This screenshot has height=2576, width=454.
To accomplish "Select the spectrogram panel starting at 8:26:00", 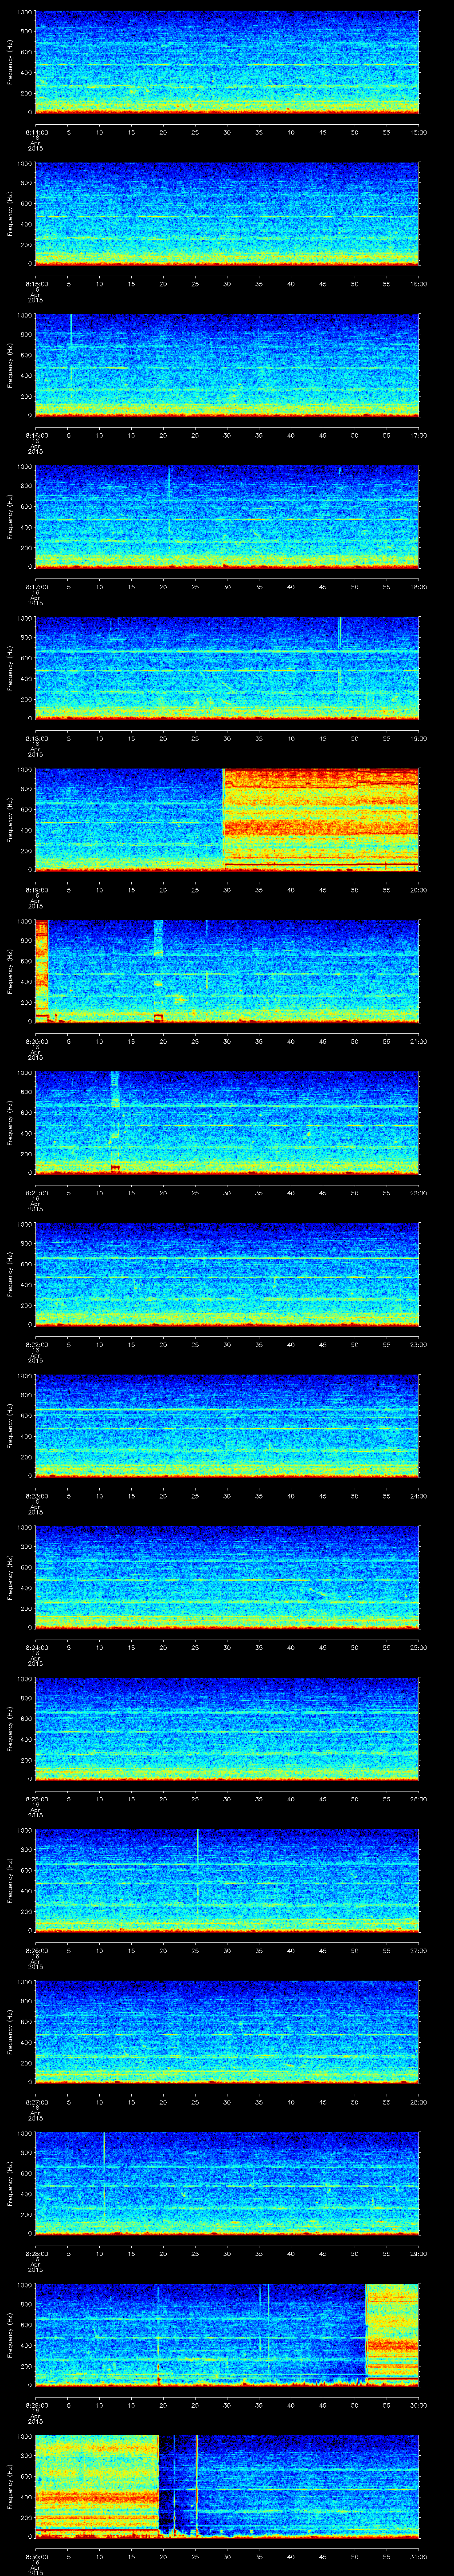I will [x=227, y=1881].
